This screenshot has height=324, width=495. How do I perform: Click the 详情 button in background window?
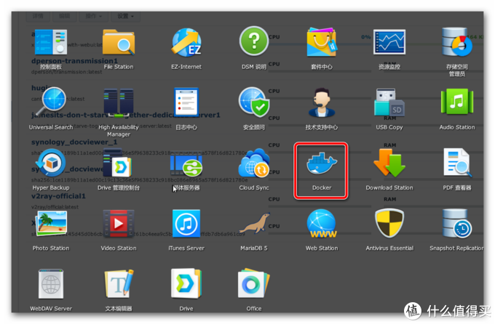[x=38, y=16]
